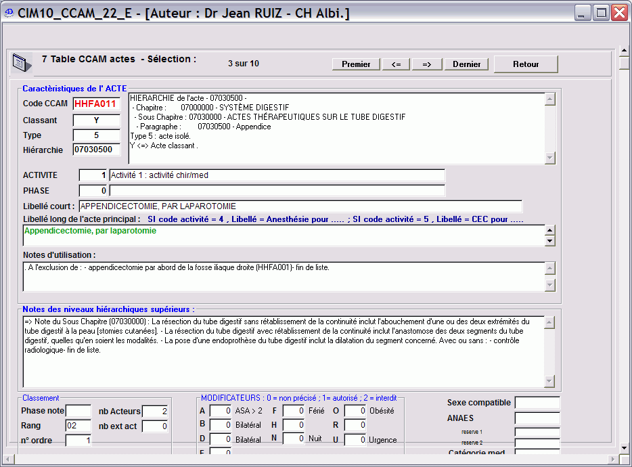Click the HIERARCHIE de l'acte text line

click(188, 98)
